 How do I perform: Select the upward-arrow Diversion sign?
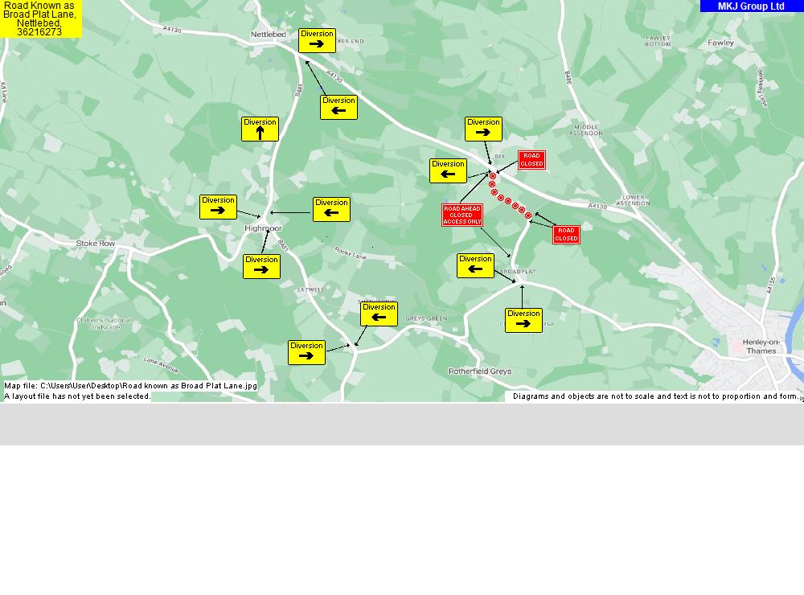click(260, 129)
